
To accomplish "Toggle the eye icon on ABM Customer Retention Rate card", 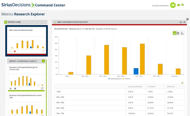I will [x=10, y=51].
